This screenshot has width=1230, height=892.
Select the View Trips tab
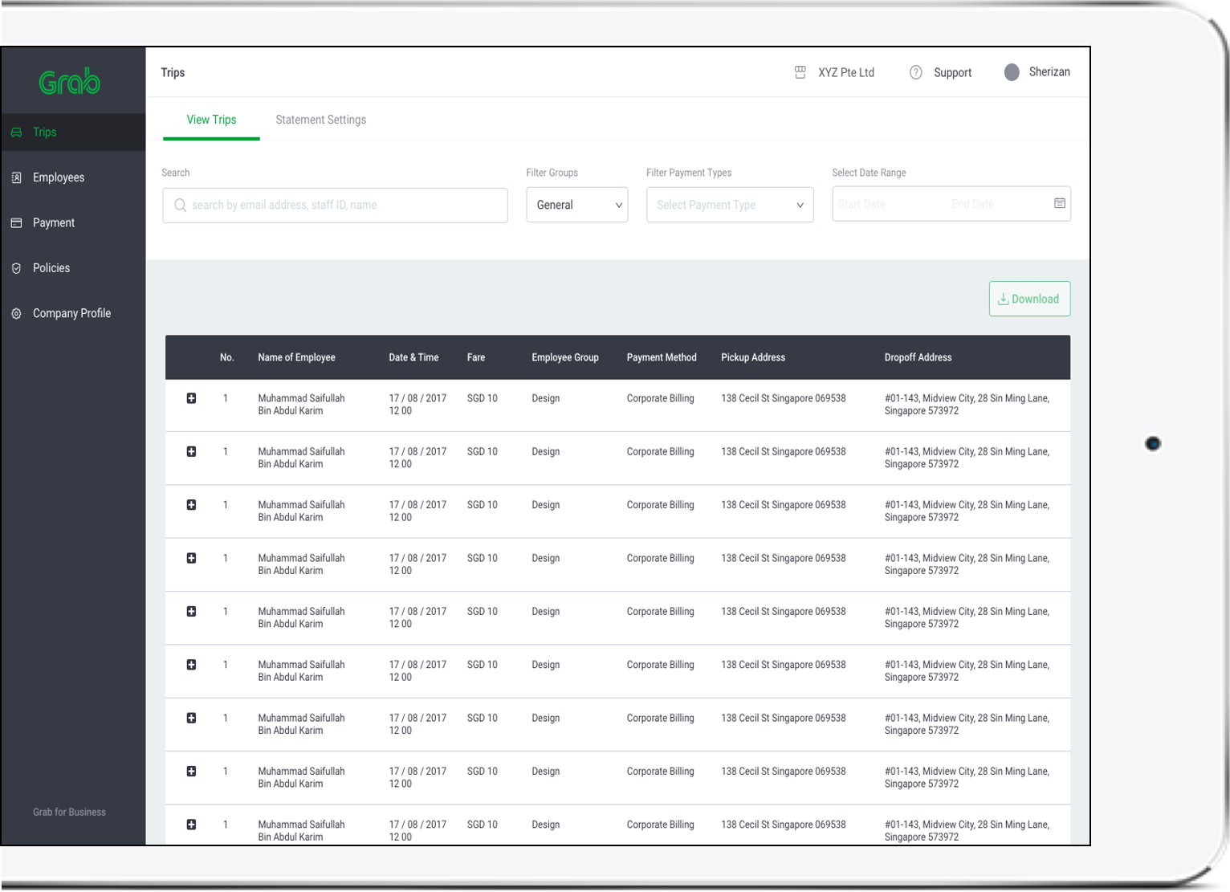click(211, 120)
